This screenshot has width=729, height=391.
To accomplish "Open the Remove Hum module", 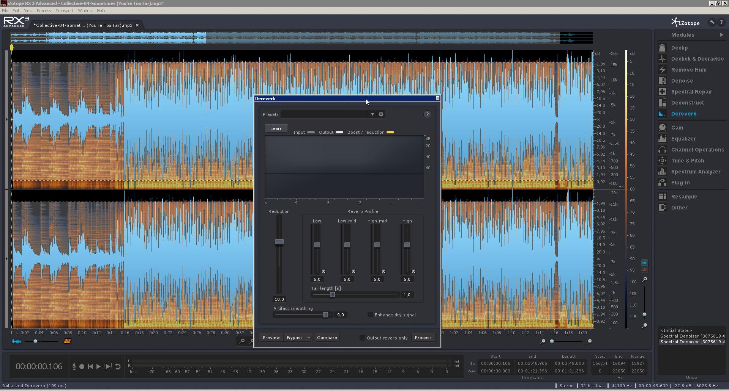I will tap(688, 70).
